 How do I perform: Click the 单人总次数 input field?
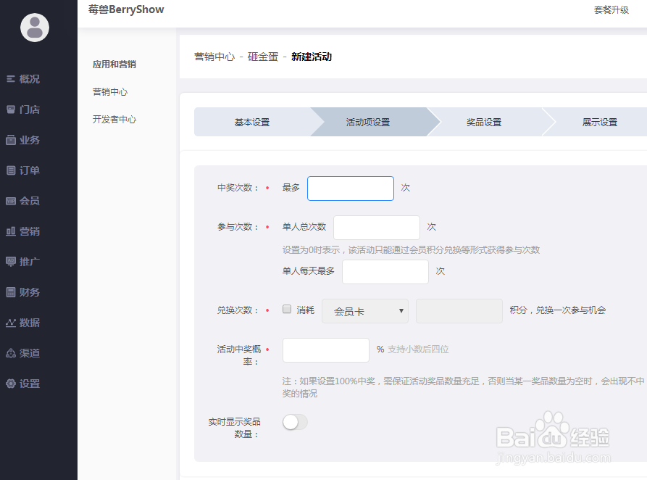[376, 227]
